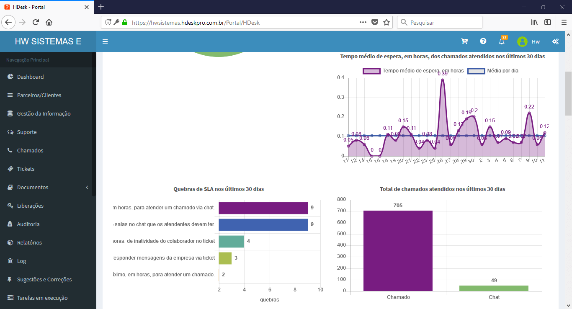Toggle the 'Tempo médio de espera' legend series
The width and height of the screenshot is (572, 309).
pos(413,71)
